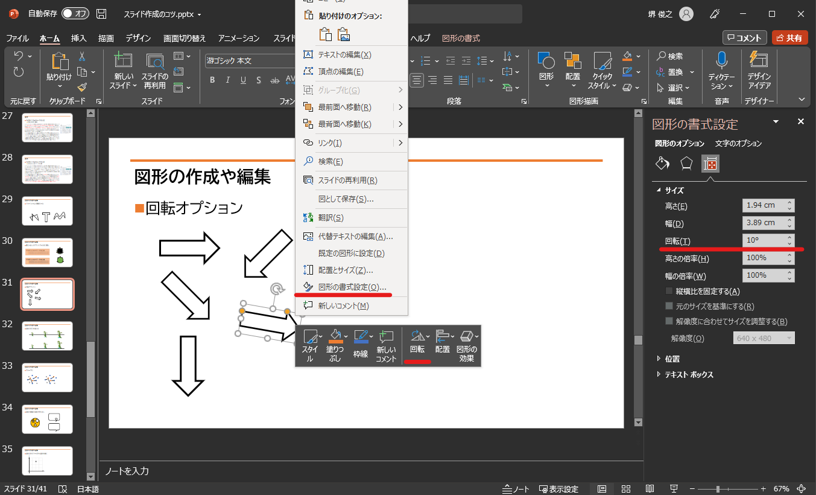Toggle ノート notes pane in status bar
Screen dimensions: 816x495
tap(516, 488)
